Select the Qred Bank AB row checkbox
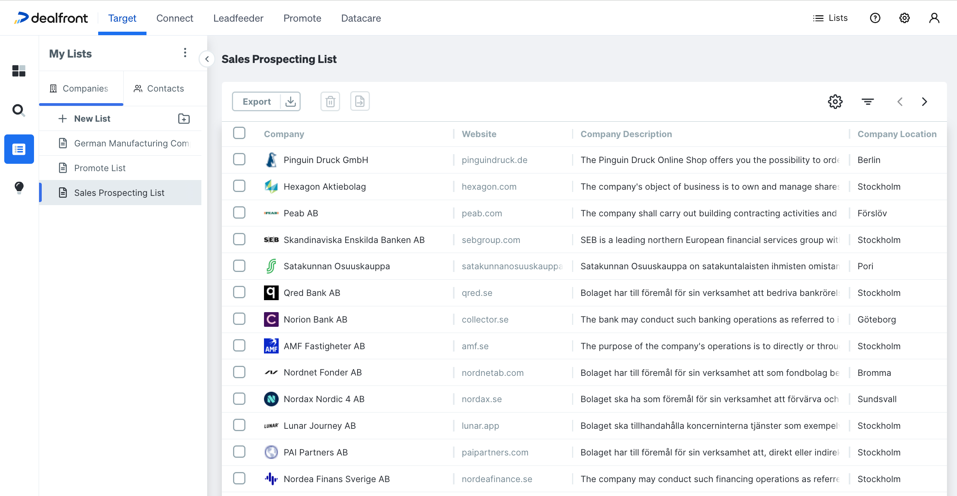 (239, 292)
